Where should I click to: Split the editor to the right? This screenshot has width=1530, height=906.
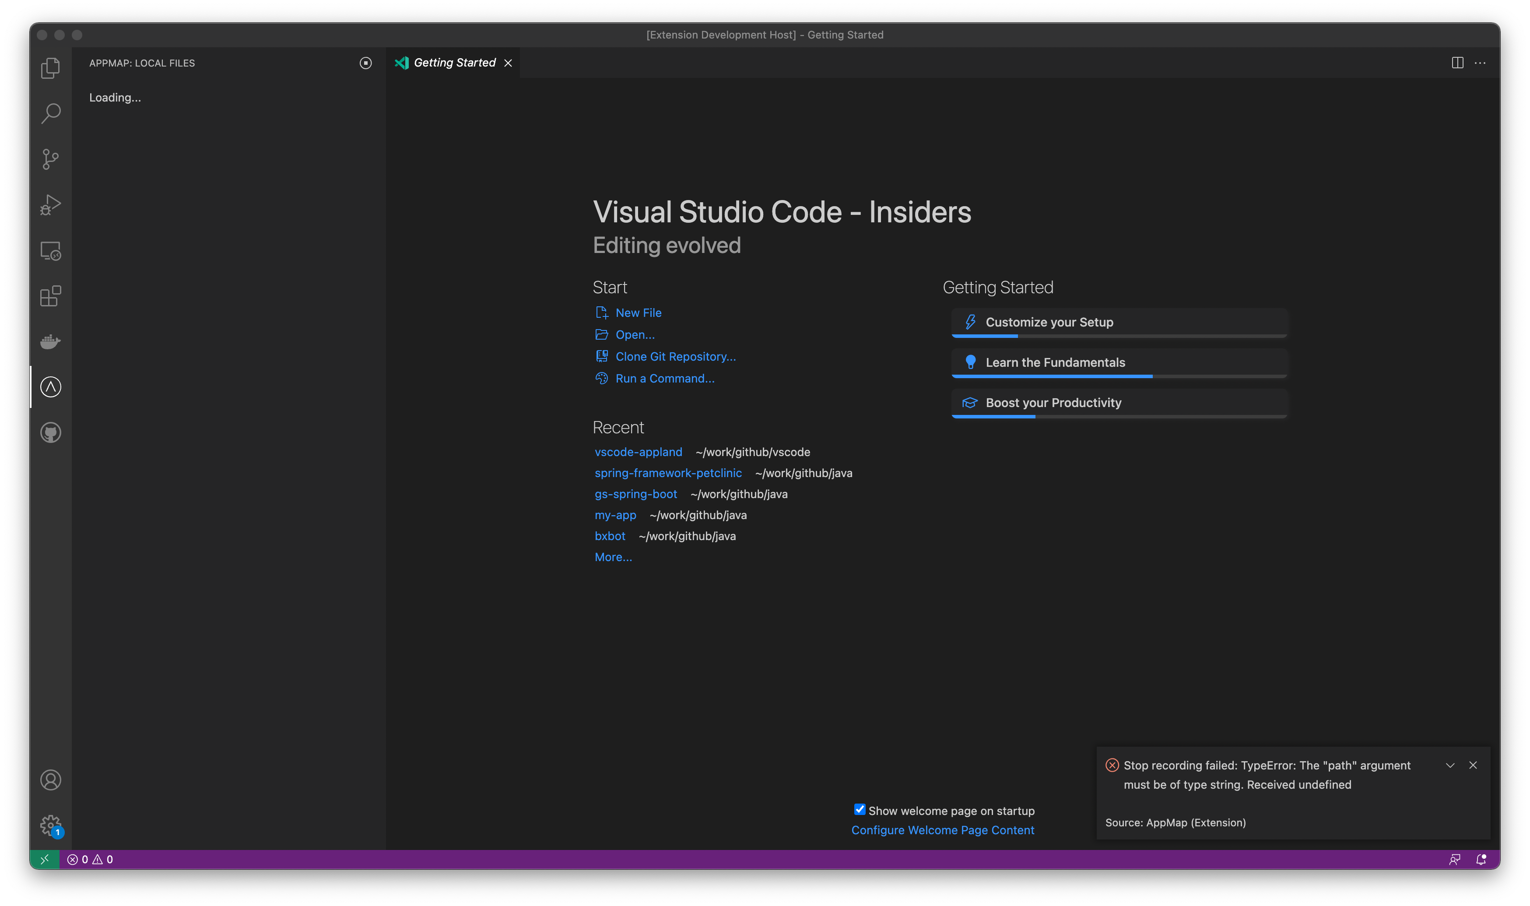click(x=1457, y=63)
